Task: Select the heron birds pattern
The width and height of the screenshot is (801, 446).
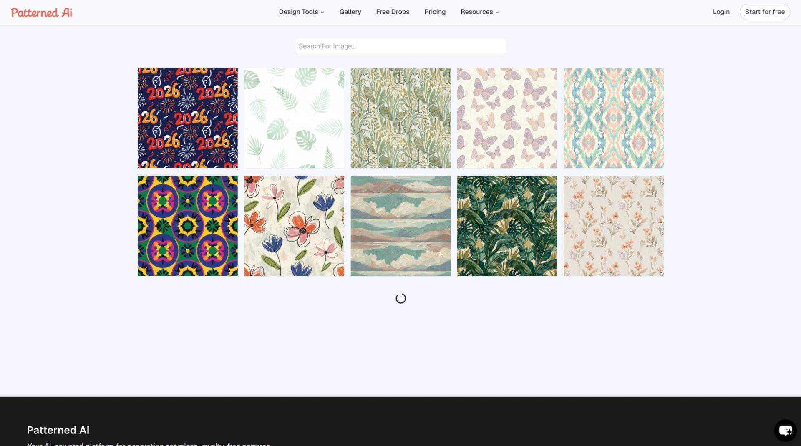Action: (400, 118)
